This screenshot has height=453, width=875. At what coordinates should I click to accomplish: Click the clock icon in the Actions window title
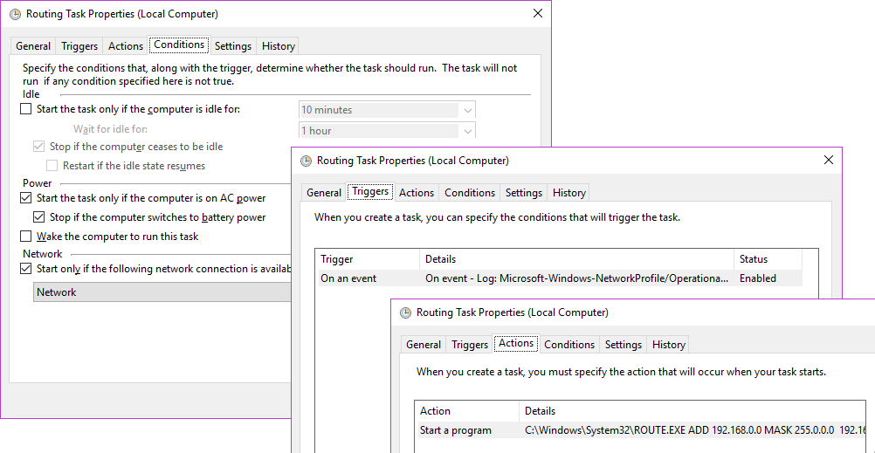(x=405, y=312)
